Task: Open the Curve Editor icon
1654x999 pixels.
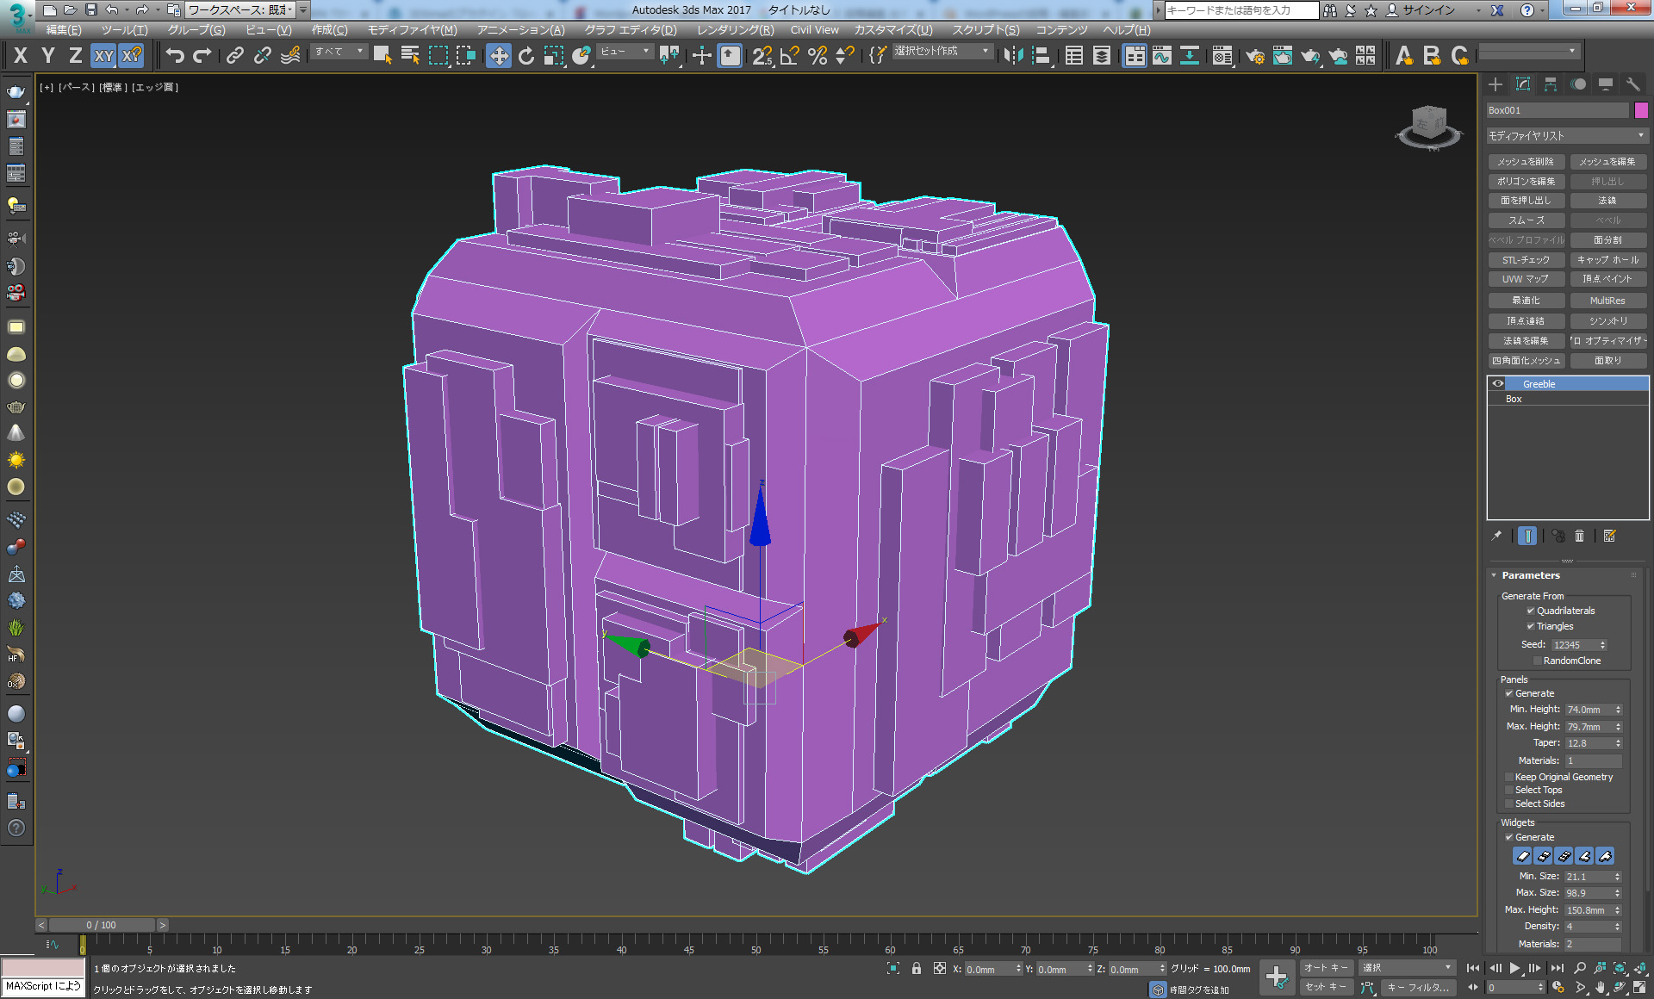Action: (1162, 56)
